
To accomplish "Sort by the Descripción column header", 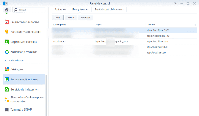I will click(x=72, y=25).
